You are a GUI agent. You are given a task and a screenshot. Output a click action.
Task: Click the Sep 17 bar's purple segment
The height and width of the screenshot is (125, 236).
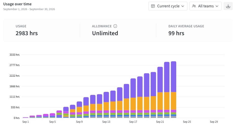tap(133, 88)
